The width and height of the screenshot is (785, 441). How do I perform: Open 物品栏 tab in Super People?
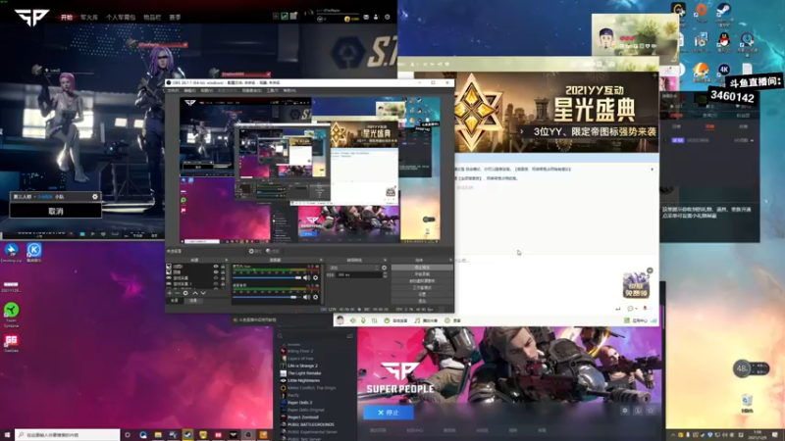coord(152,18)
